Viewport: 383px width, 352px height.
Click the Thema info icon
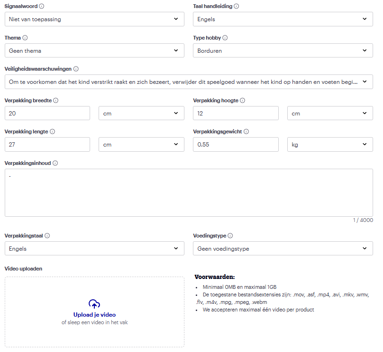25,38
